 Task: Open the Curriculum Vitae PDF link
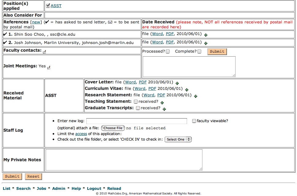152,89
